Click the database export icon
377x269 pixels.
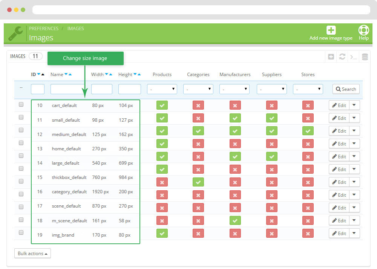tap(365, 57)
